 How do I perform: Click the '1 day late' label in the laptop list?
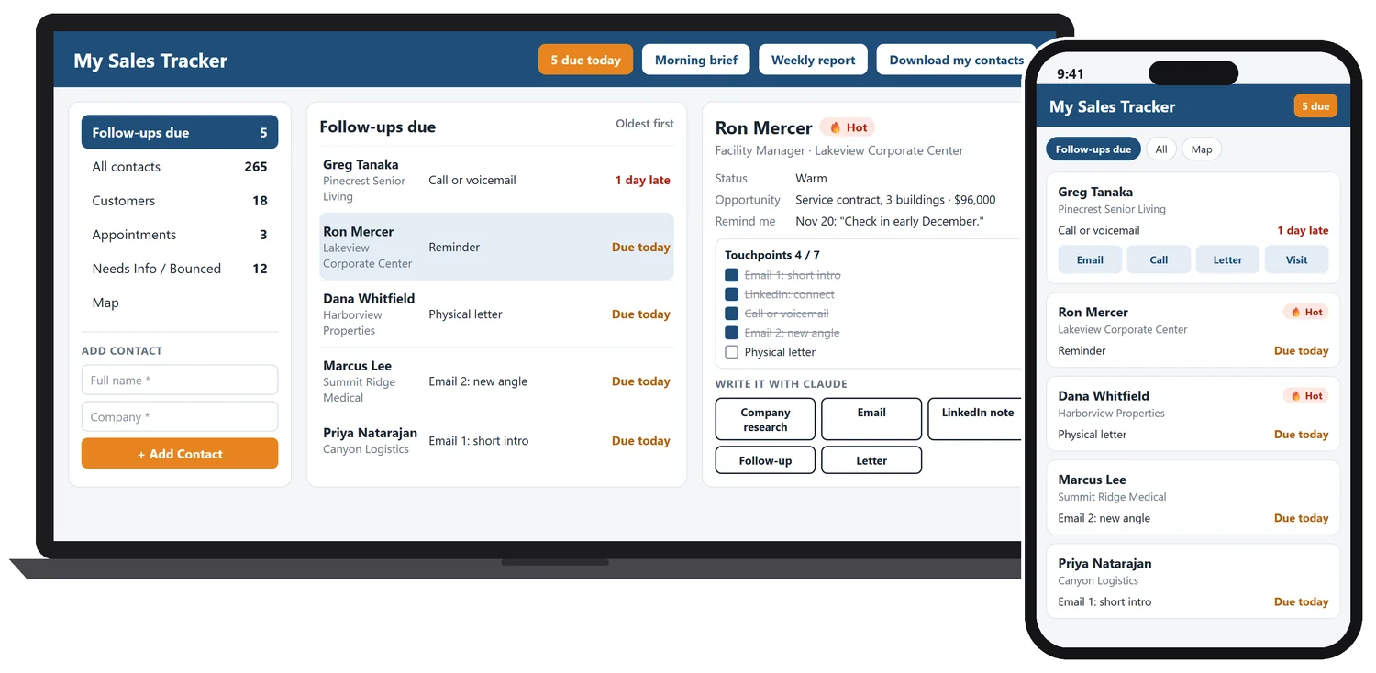pos(643,181)
